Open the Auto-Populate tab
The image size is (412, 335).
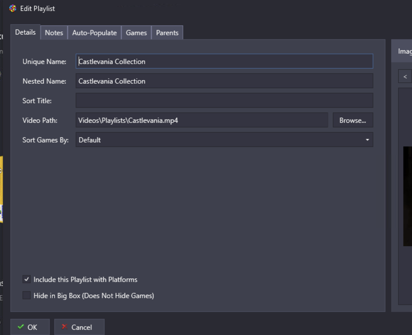(x=94, y=33)
